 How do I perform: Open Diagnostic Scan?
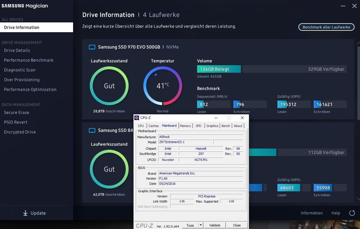20,70
